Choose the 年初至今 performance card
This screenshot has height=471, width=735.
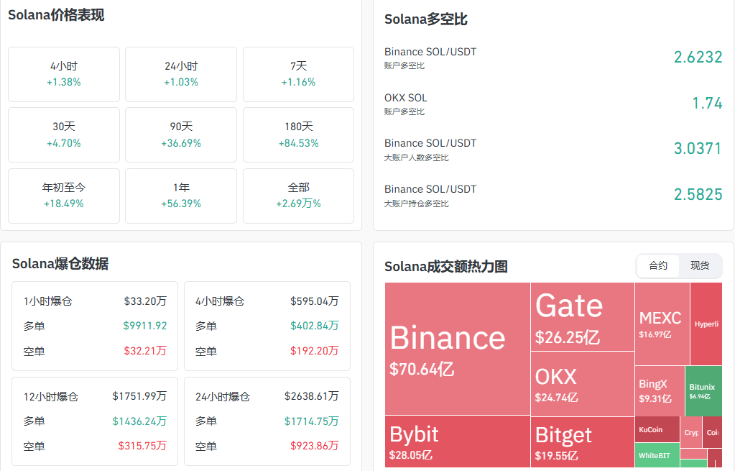coord(64,196)
